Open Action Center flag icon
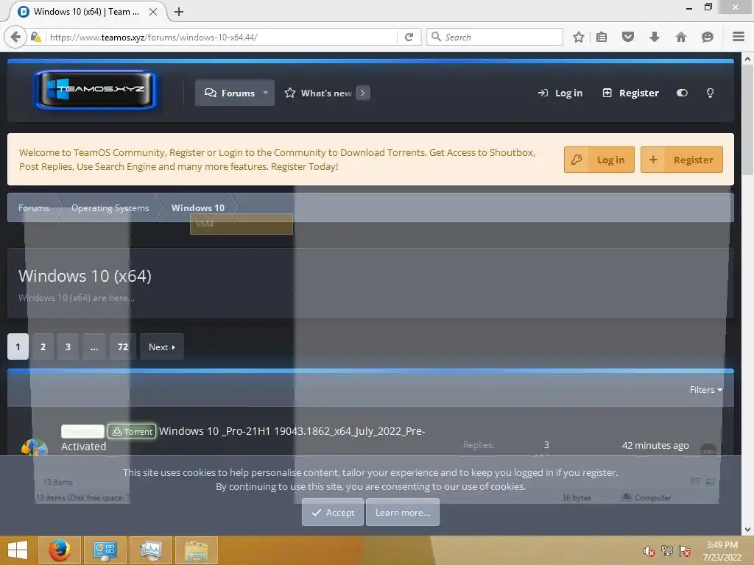The image size is (754, 565). (x=685, y=550)
